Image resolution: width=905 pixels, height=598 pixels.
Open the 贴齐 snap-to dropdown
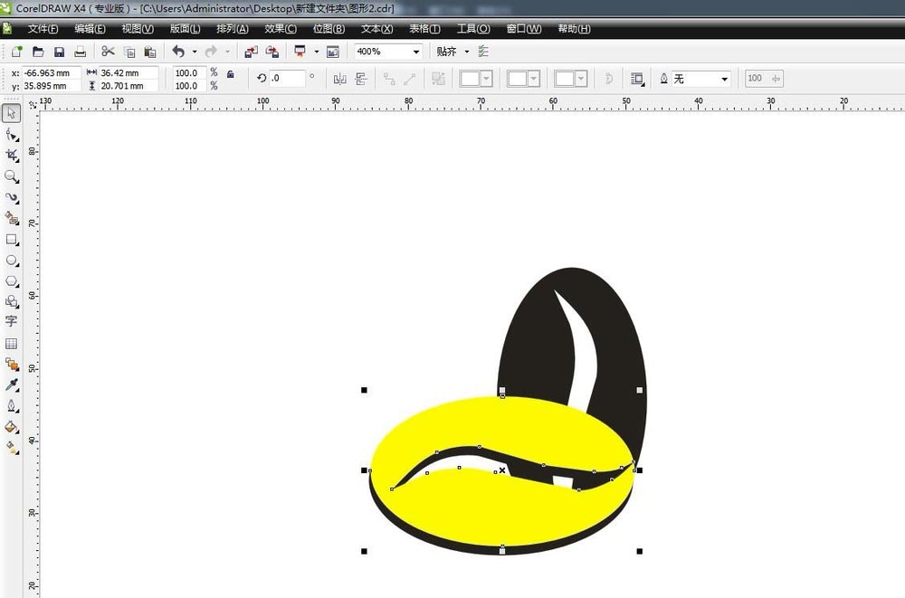[467, 52]
